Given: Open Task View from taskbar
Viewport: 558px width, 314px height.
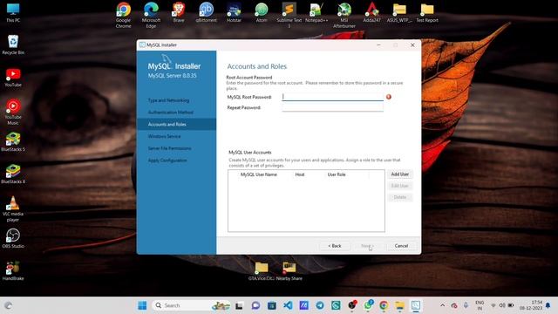Looking at the screenshot, I should pos(239,305).
